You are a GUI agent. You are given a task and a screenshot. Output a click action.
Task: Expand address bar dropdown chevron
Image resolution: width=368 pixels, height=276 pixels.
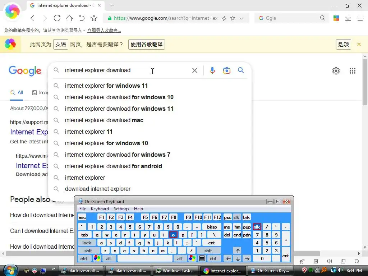pyautogui.click(x=241, y=18)
